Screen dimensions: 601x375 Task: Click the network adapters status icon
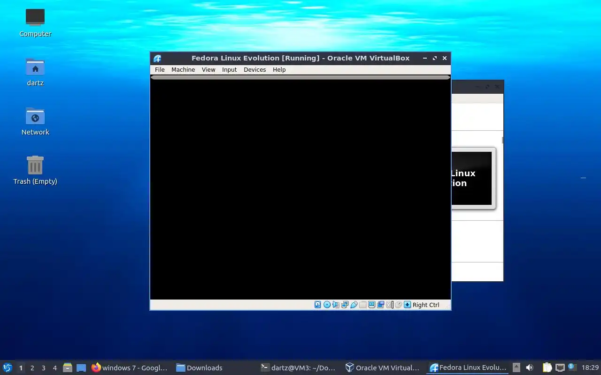(345, 305)
